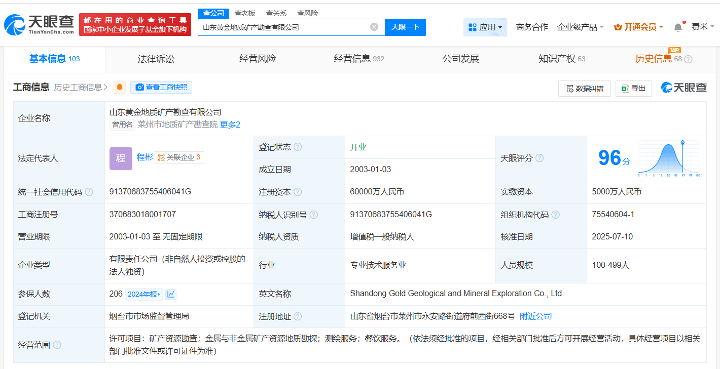Switch to the 法律诉讼 tab
Viewport: 720px width, 369px height.
[x=156, y=58]
